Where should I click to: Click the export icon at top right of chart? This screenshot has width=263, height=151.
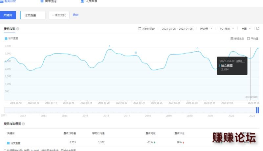coord(258,28)
